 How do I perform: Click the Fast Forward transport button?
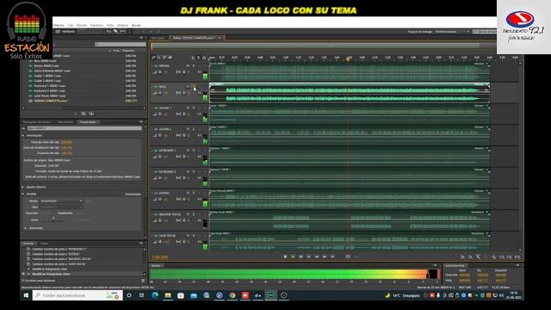325,257
